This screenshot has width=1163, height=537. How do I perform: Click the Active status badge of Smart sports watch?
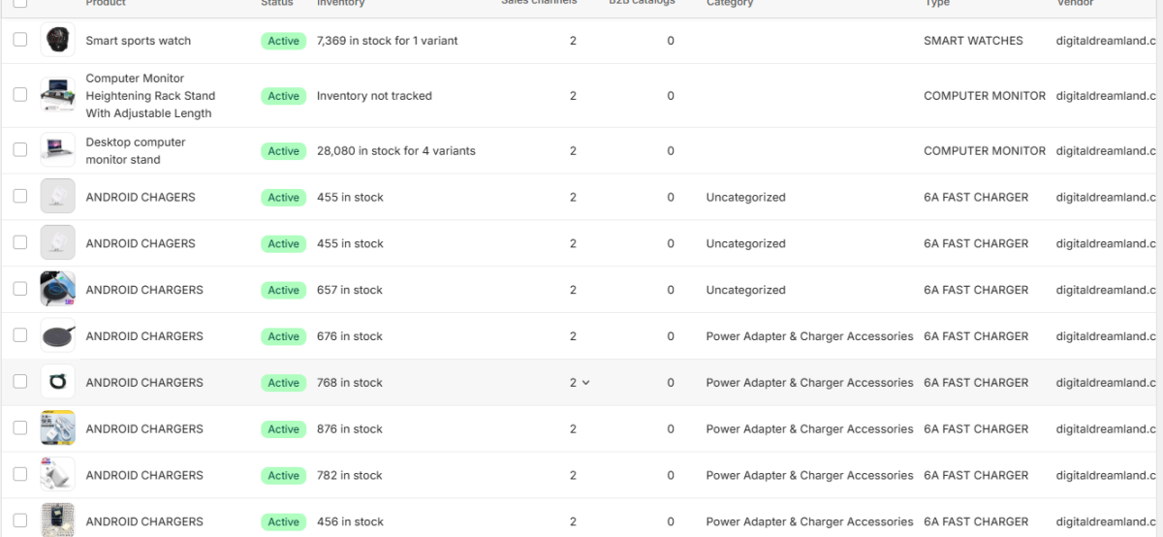[284, 41]
